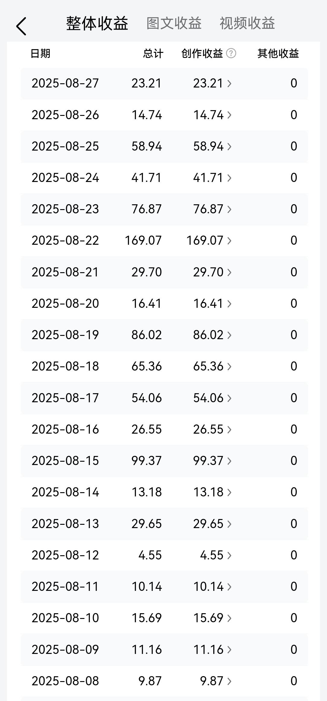The width and height of the screenshot is (327, 701).
Task: Select the 2025-08-24 date row
Action: (x=164, y=178)
